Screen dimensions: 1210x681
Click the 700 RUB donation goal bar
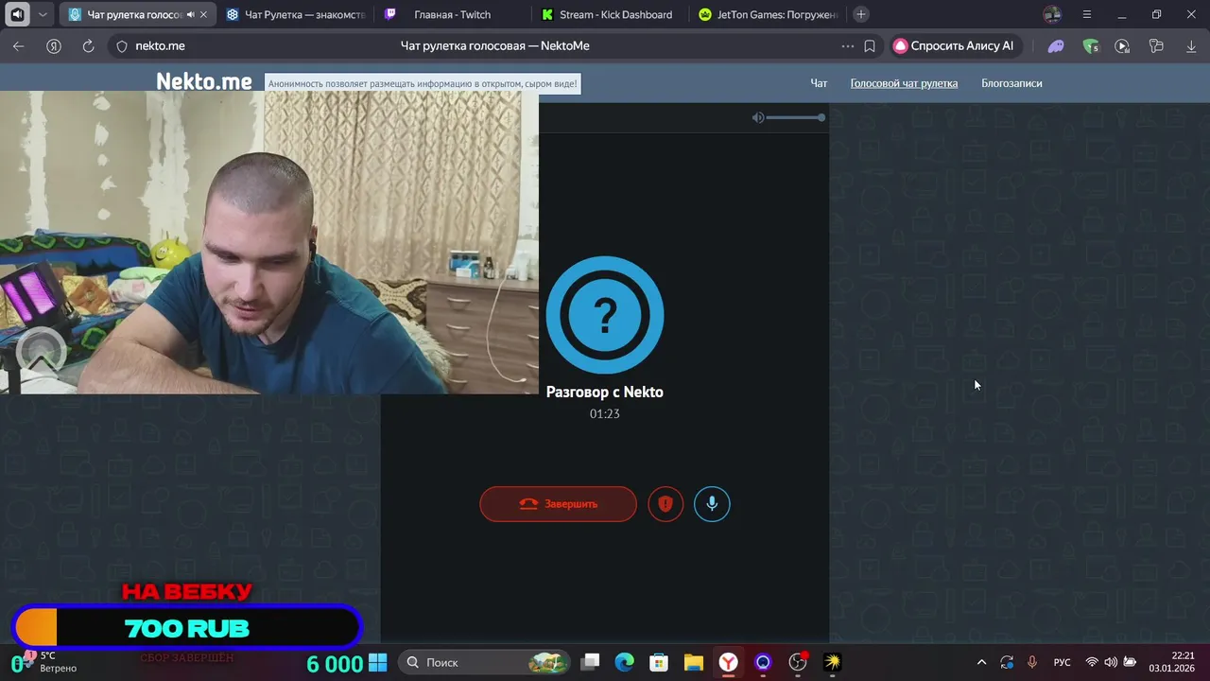click(187, 628)
